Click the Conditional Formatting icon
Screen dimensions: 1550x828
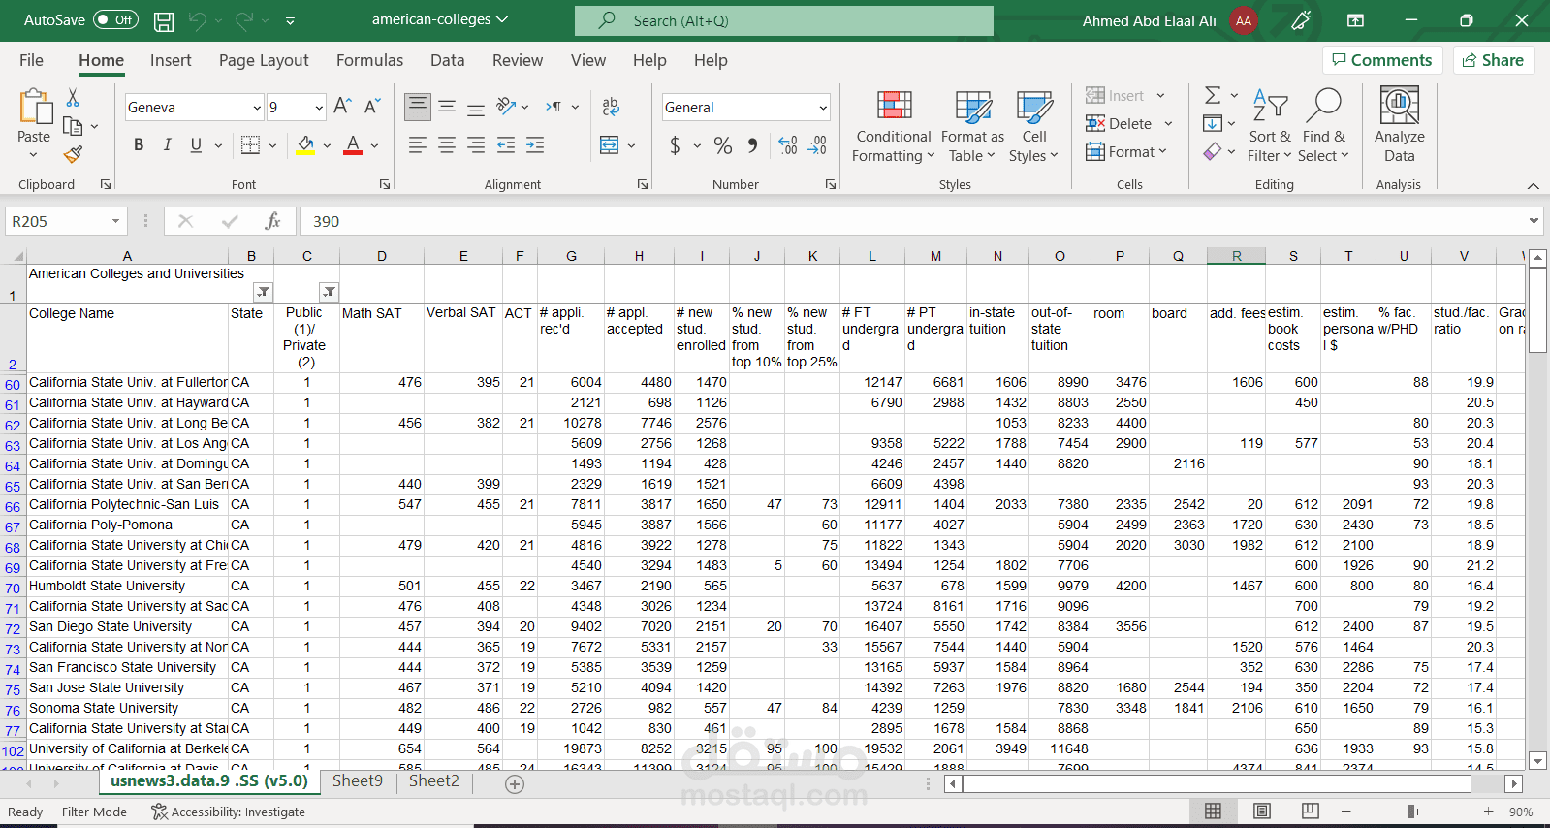pyautogui.click(x=894, y=107)
